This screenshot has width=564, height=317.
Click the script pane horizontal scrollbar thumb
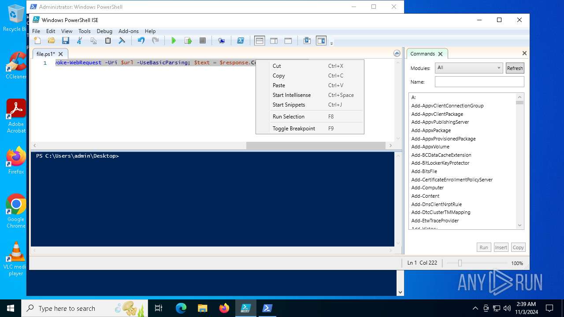click(315, 145)
